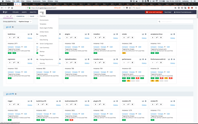198x124 pixels.
Task: Click the GoCD logo in header
Action: pos(5,12)
